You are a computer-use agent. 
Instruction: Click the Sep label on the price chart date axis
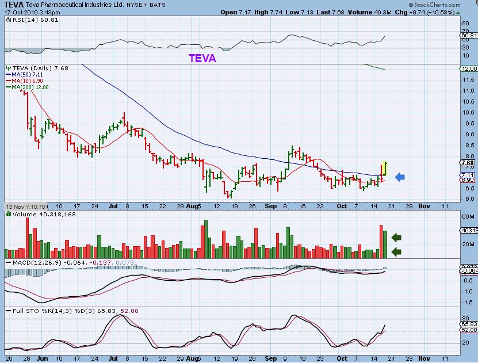(271, 207)
